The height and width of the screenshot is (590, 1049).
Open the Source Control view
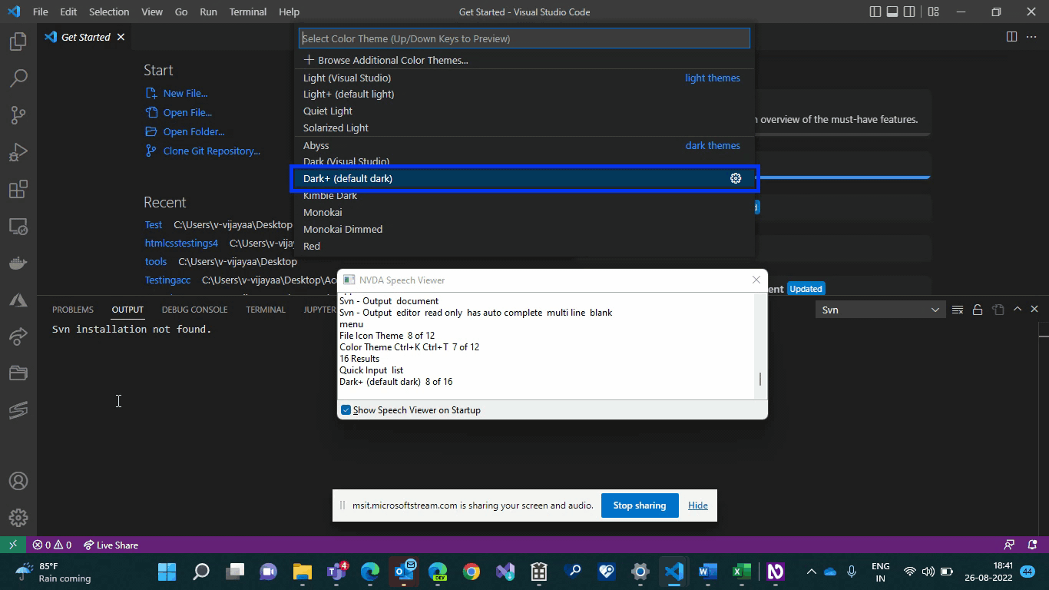click(x=18, y=115)
